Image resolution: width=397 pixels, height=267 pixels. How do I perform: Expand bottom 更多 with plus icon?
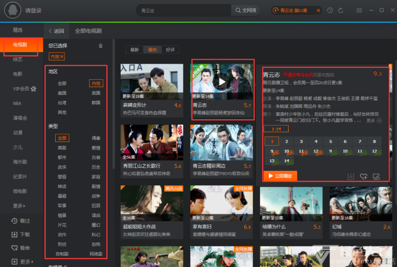22,261
